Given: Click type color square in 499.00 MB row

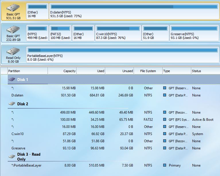Looking at the screenshot, I should (165, 112).
